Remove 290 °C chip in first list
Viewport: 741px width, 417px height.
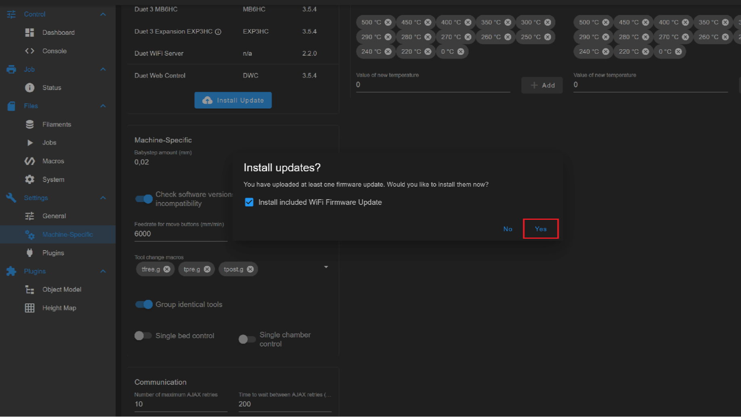coord(388,37)
